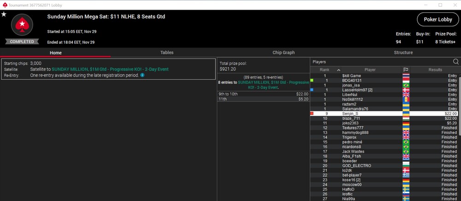Click the COMPLETED status badge
This screenshot has height=201, width=461.
[22, 42]
